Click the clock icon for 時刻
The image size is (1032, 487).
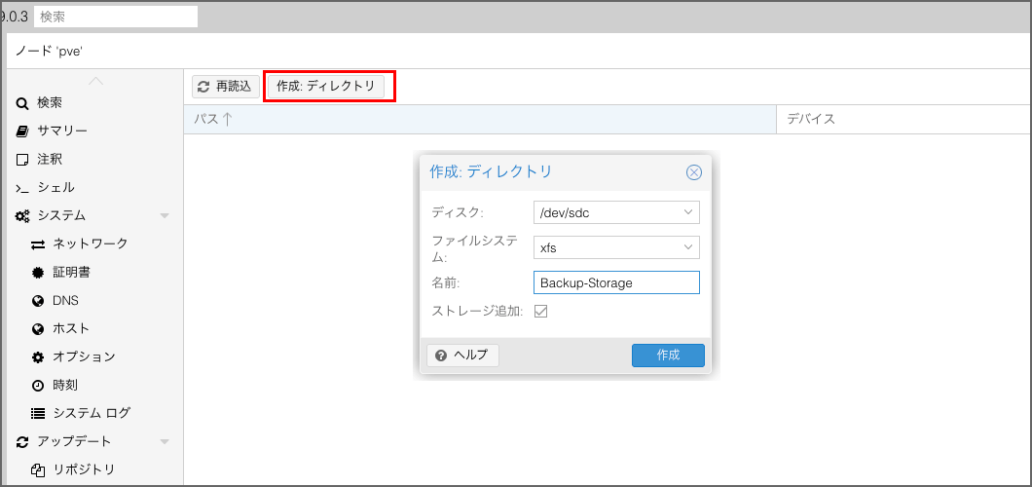click(x=38, y=386)
